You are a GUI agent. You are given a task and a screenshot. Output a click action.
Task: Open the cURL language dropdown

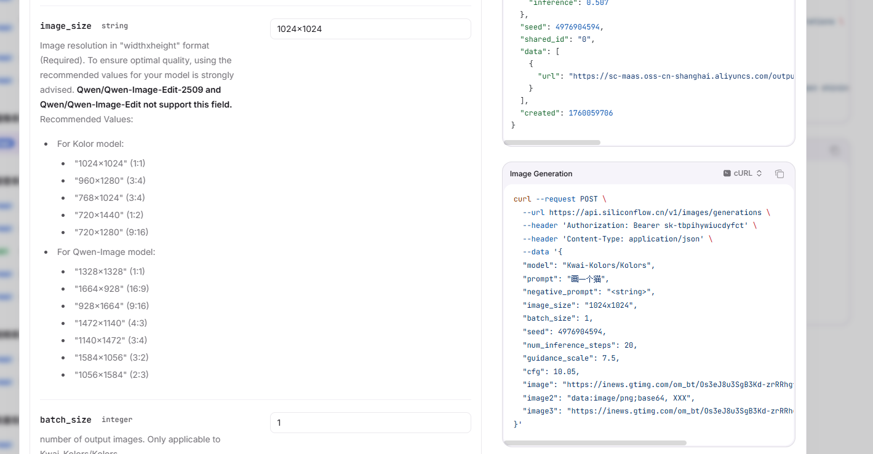743,173
